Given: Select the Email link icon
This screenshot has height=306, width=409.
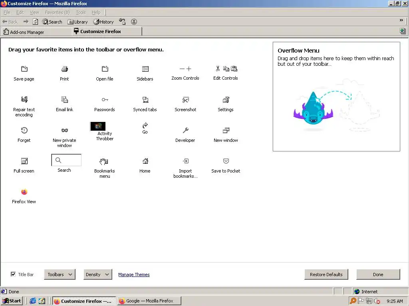Looking at the screenshot, I should (64, 99).
